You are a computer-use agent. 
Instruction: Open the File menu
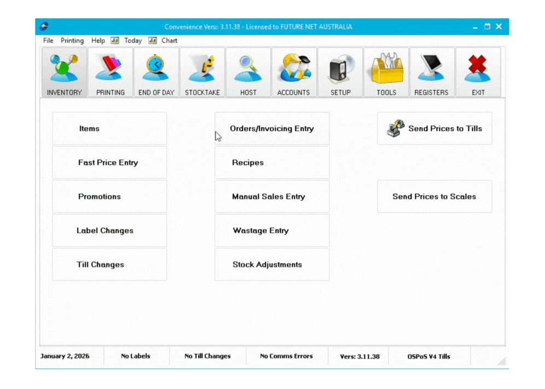click(48, 41)
